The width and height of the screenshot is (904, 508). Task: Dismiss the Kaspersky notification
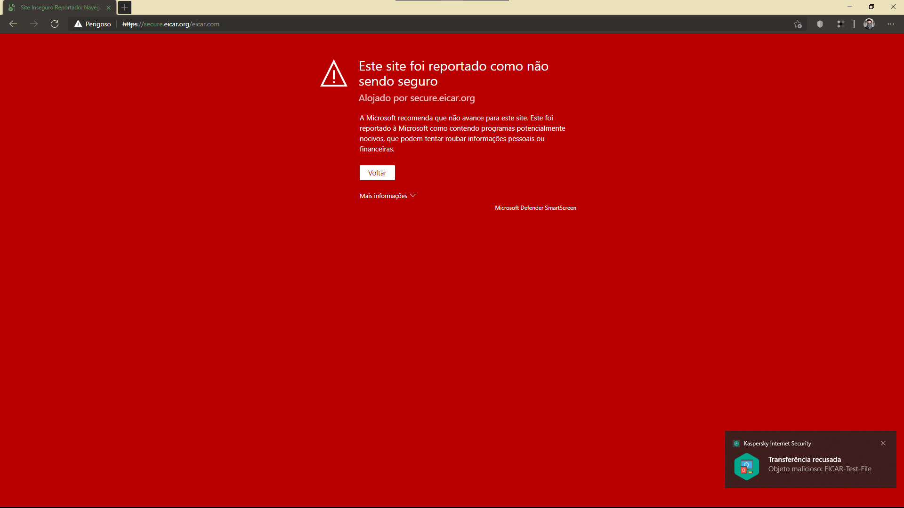(x=883, y=443)
